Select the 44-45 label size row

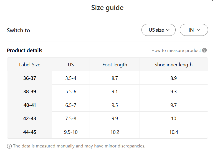30,132
